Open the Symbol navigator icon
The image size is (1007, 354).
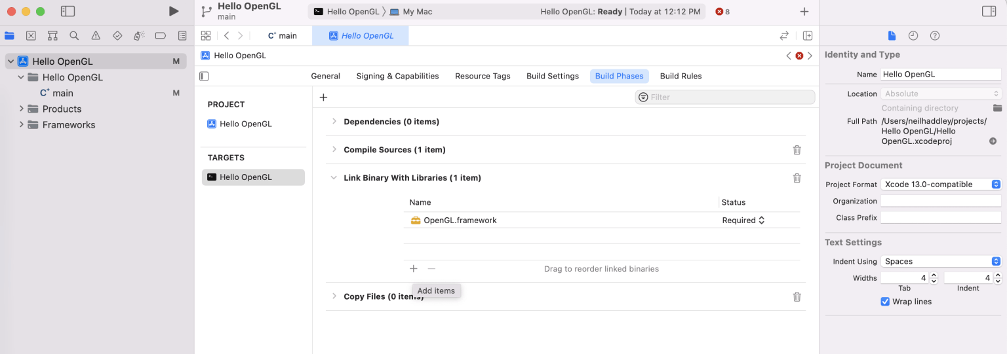click(x=52, y=36)
